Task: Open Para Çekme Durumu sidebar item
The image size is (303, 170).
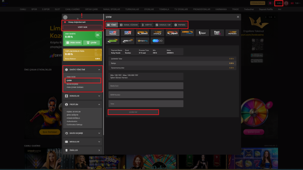Action: tap(75, 87)
